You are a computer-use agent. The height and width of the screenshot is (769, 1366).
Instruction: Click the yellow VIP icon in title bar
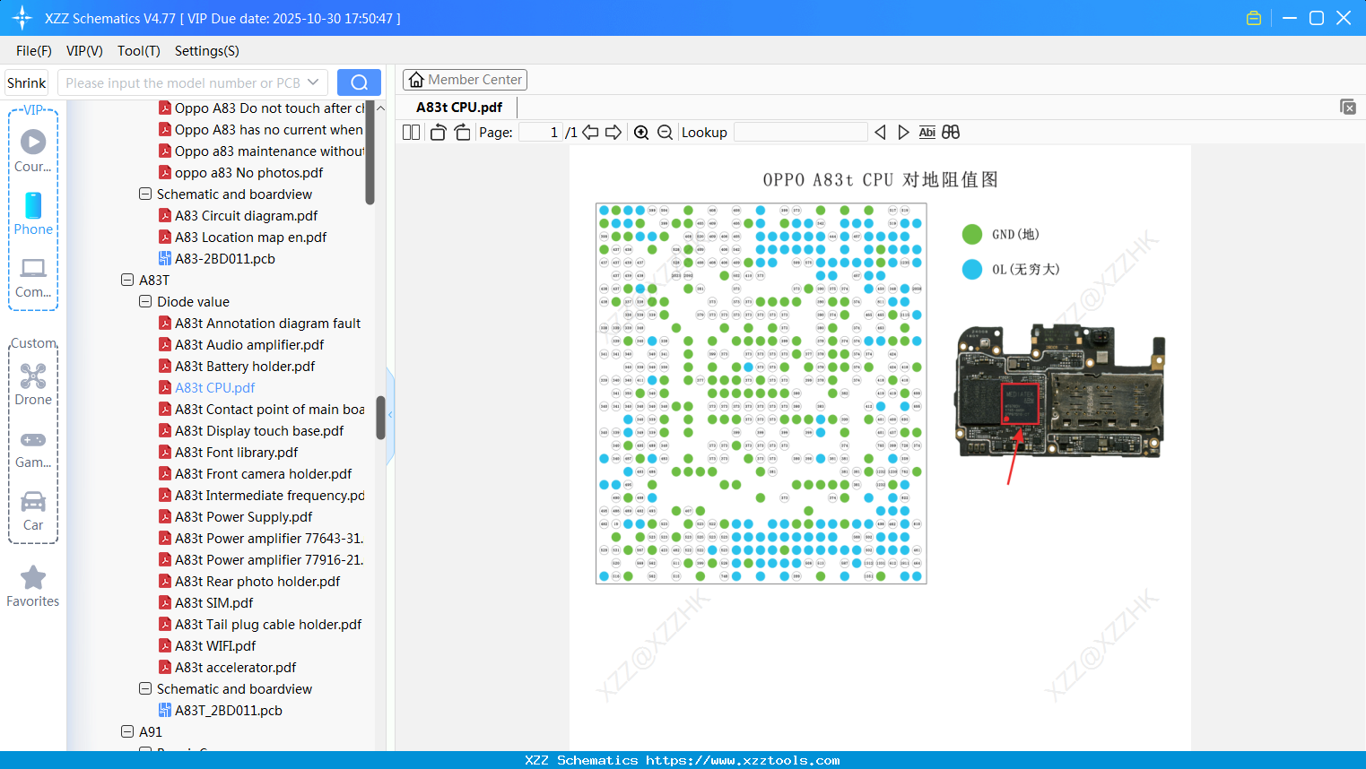click(x=1254, y=18)
